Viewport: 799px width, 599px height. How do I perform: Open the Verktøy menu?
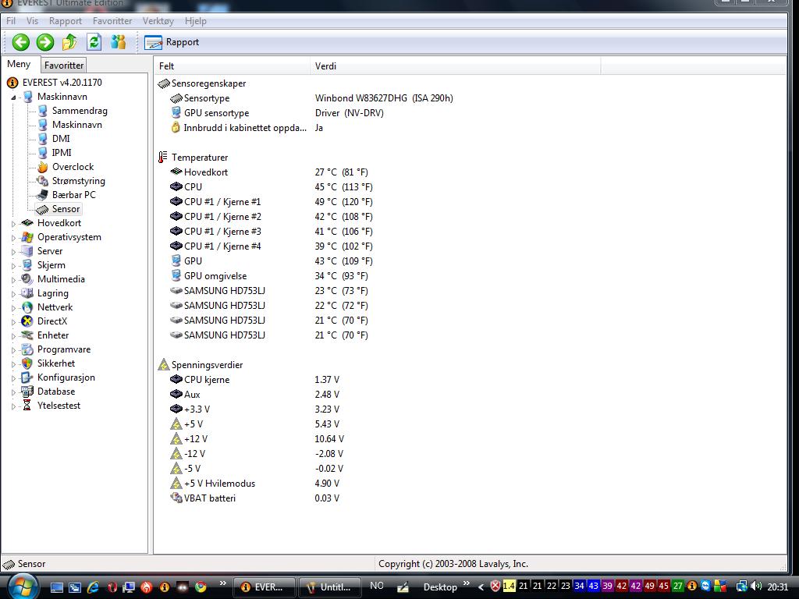coord(158,21)
